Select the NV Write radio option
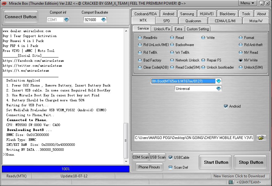The height and width of the screenshot is (186, 272). point(240,60)
